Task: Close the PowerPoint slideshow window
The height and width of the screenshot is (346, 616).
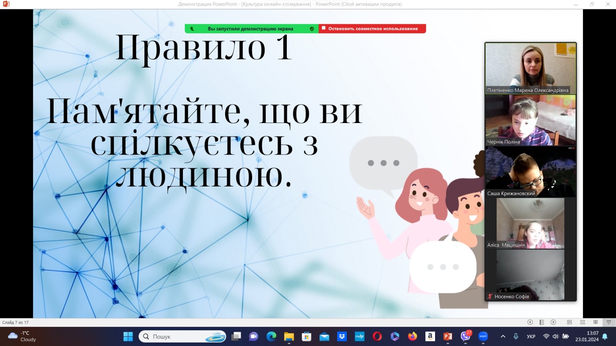Action: click(608, 4)
